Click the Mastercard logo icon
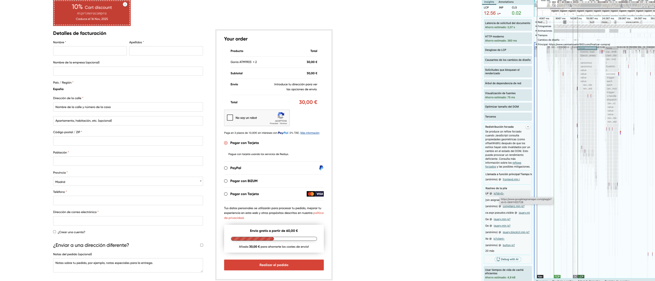Viewport: 655px width, 281px height. [x=311, y=194]
